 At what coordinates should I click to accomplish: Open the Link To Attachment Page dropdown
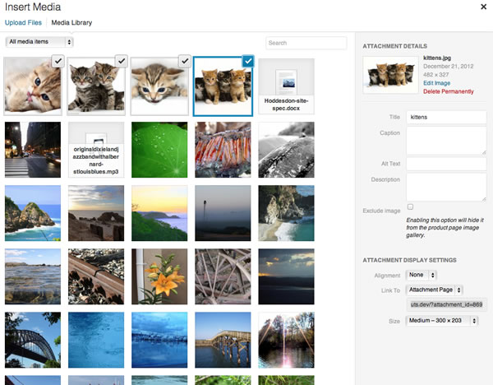(x=434, y=290)
